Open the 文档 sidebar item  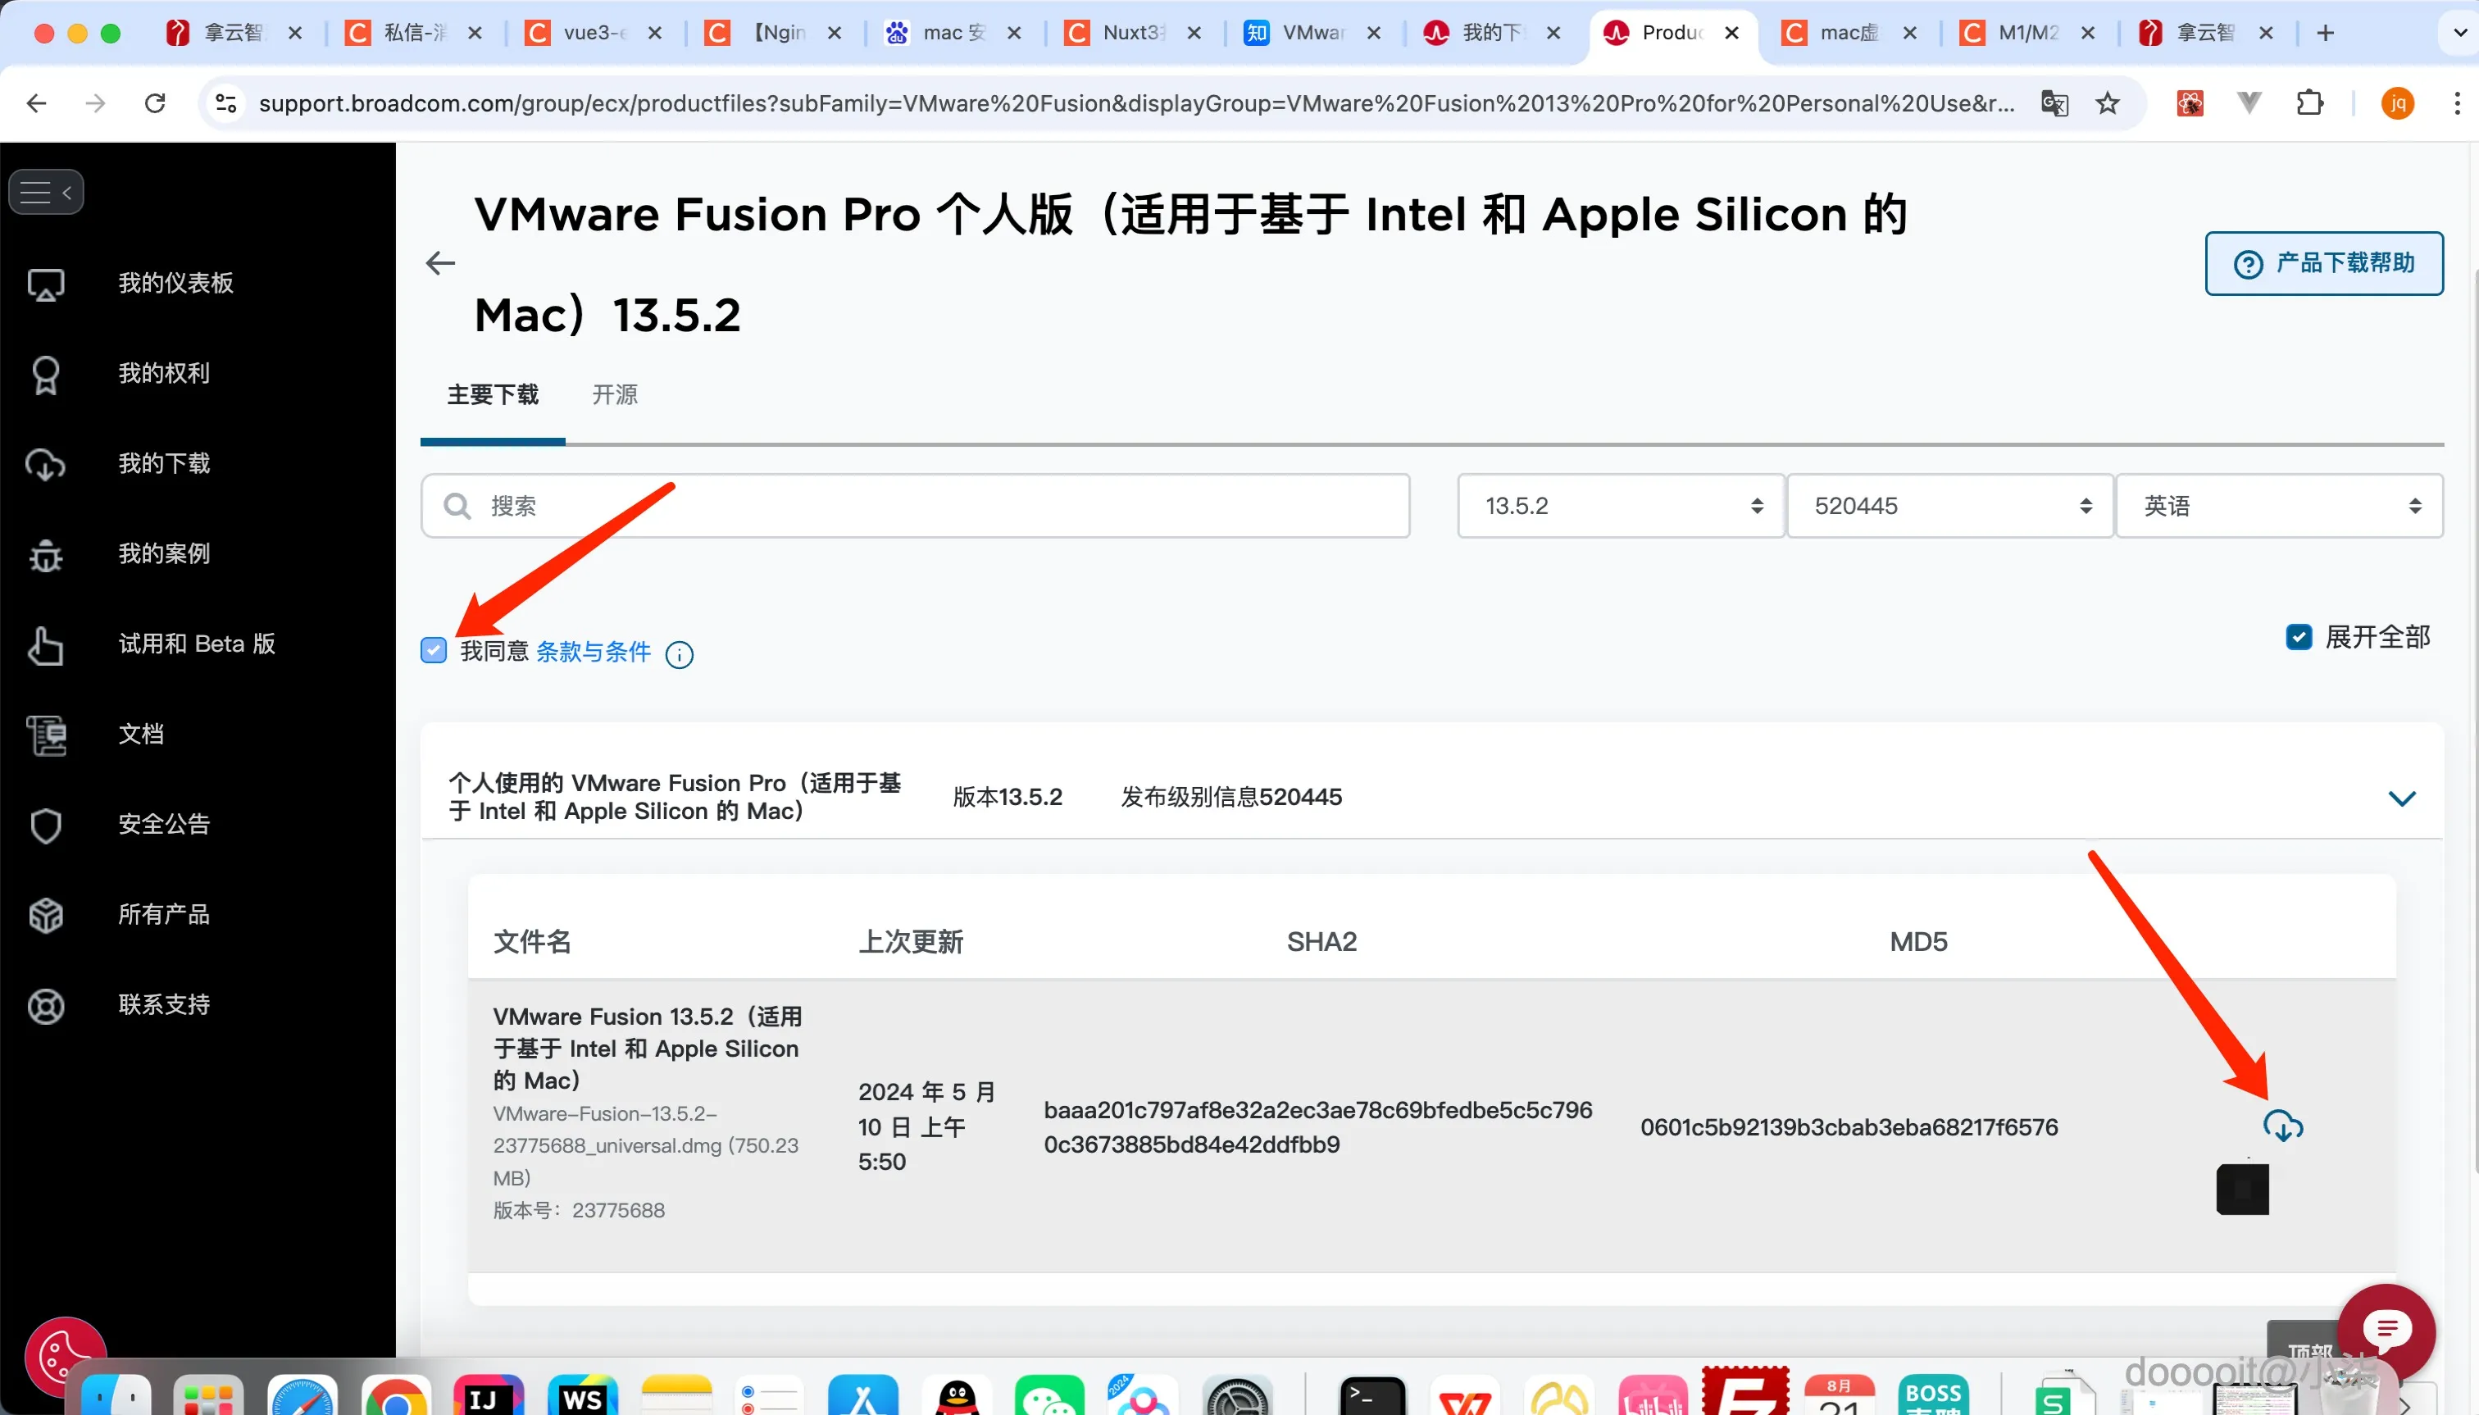click(141, 734)
